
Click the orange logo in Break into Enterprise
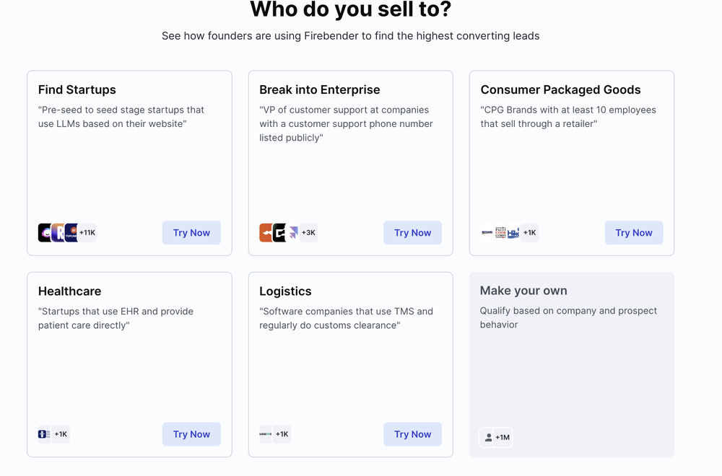pos(266,233)
